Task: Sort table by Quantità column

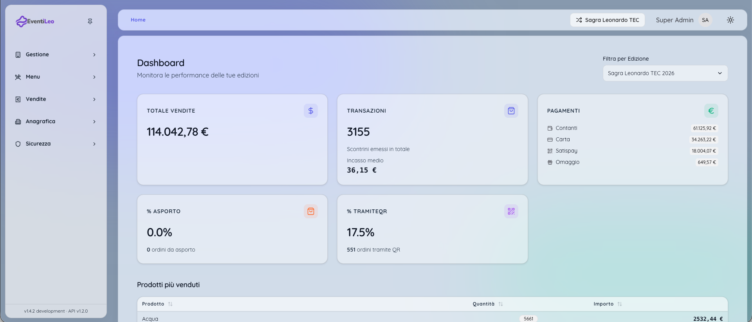Action: (488, 304)
